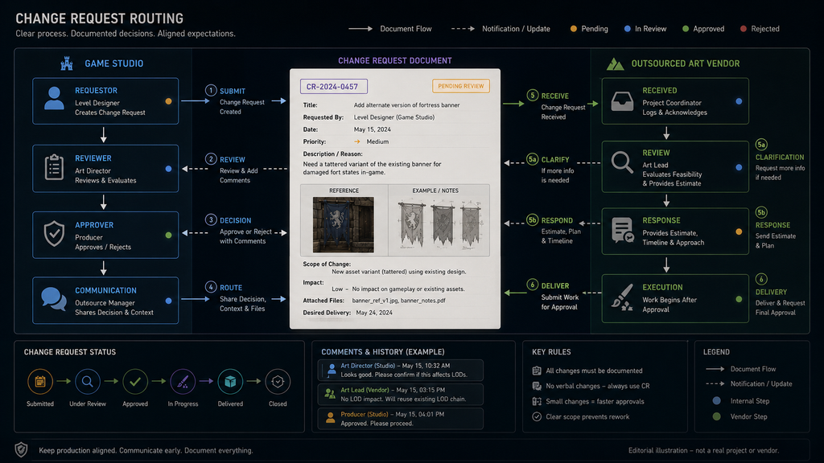The image size is (824, 463).
Task: Click the 'May 24, 2024' desired delivery date
Action: click(374, 313)
